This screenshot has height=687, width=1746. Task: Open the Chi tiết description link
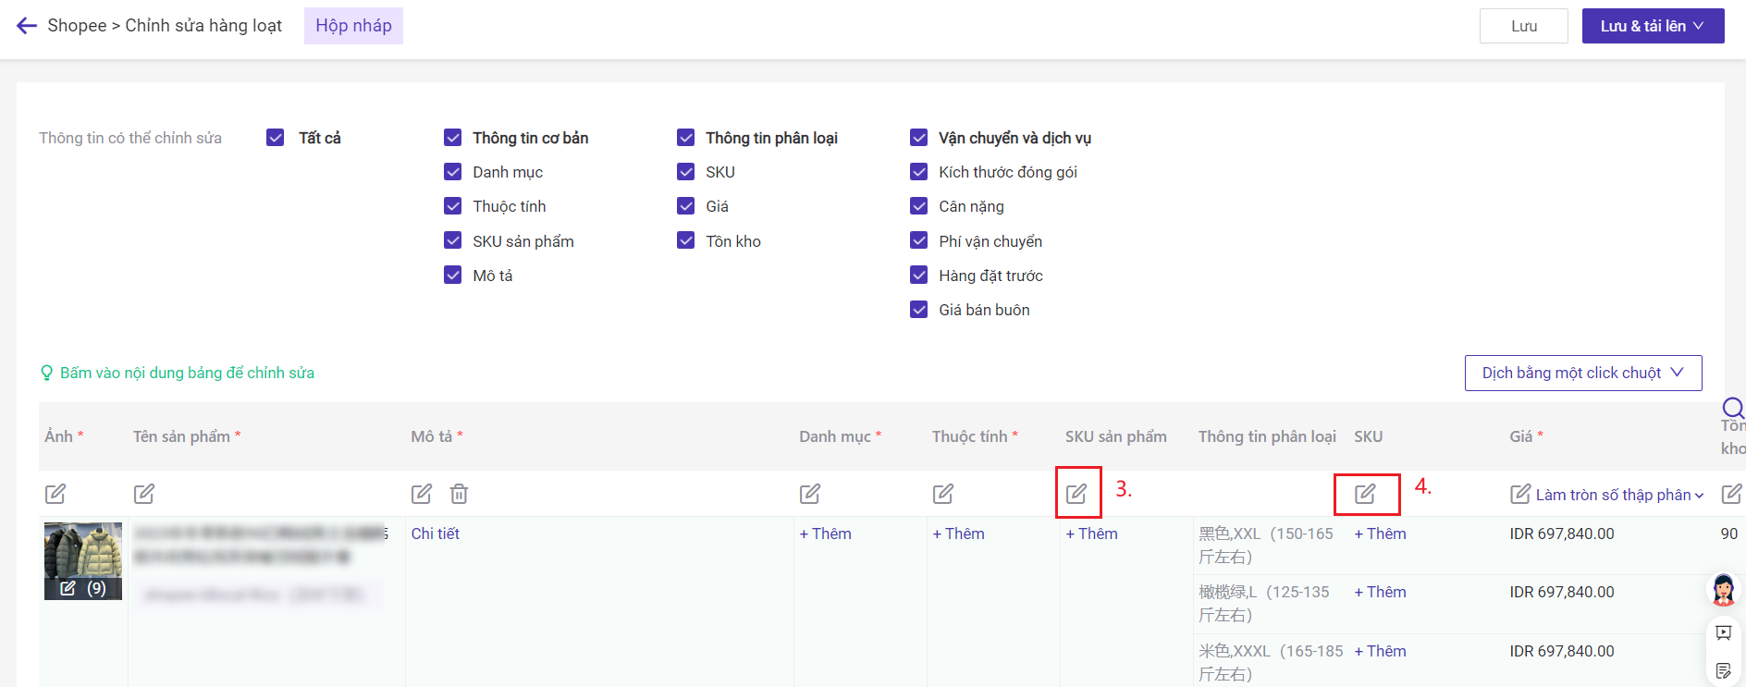coord(436,534)
